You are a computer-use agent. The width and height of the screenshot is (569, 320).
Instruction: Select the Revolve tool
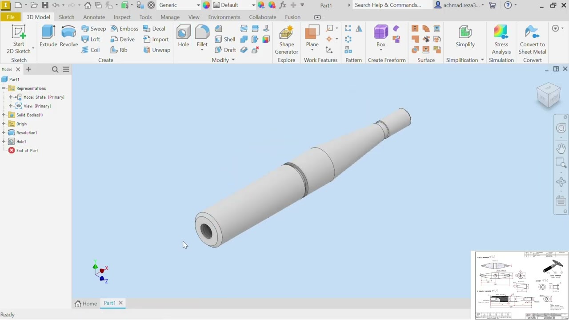68,36
